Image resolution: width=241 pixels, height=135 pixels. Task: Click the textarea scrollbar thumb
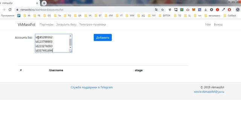[x=70, y=42]
